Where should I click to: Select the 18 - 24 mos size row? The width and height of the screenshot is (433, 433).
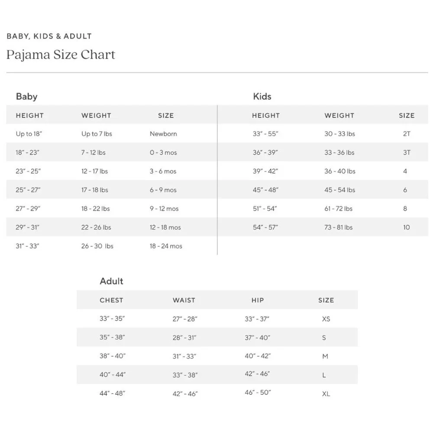point(112,246)
